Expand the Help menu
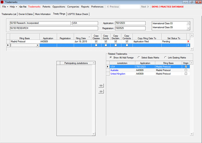This screenshot has height=143, width=202. [x=13, y=6]
